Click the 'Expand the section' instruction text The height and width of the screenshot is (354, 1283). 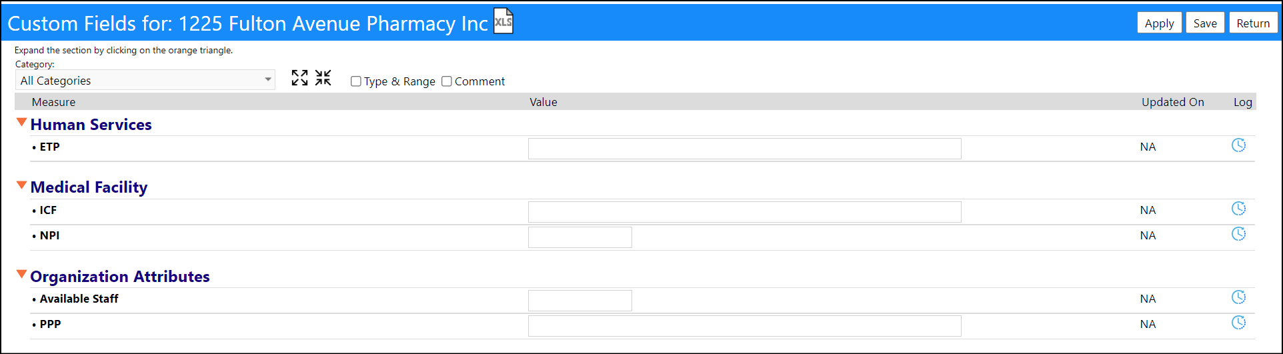click(123, 50)
